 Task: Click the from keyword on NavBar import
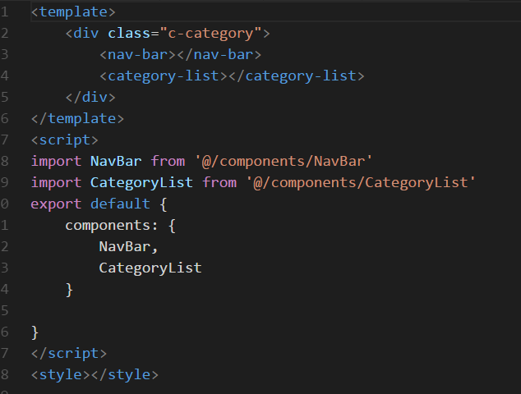[x=168, y=162]
